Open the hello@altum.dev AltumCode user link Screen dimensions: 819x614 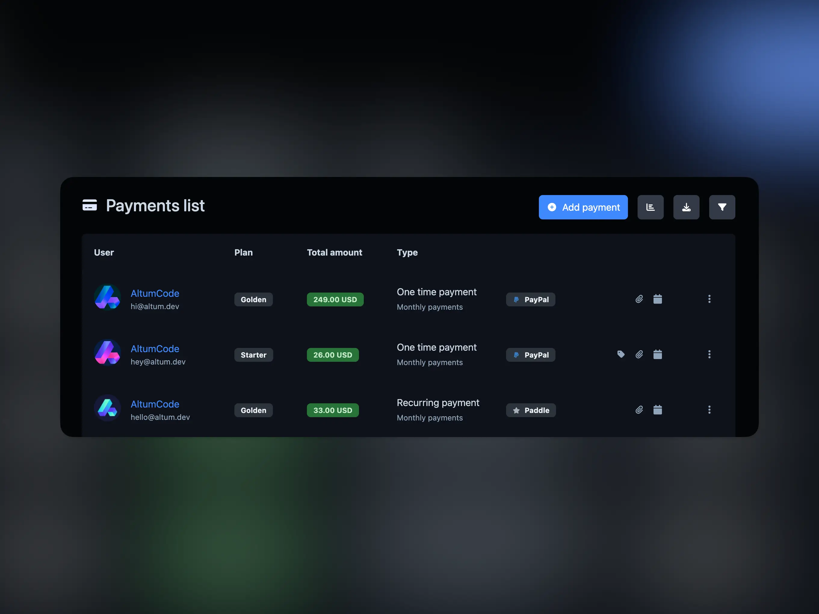pyautogui.click(x=155, y=404)
